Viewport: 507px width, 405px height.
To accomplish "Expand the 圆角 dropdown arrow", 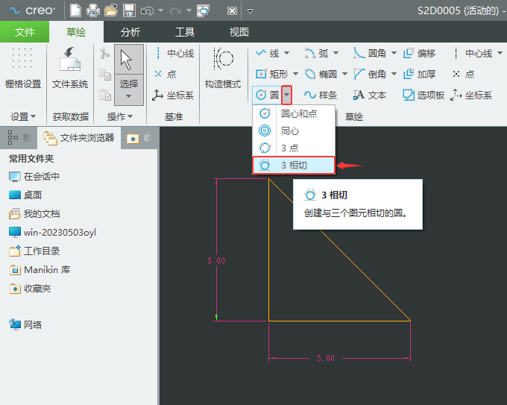I will click(x=394, y=53).
